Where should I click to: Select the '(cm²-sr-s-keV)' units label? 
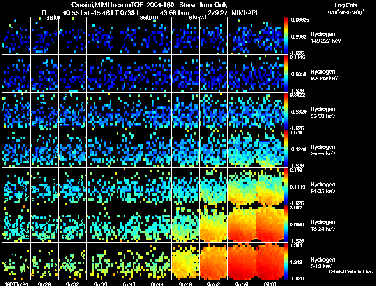(x=346, y=12)
